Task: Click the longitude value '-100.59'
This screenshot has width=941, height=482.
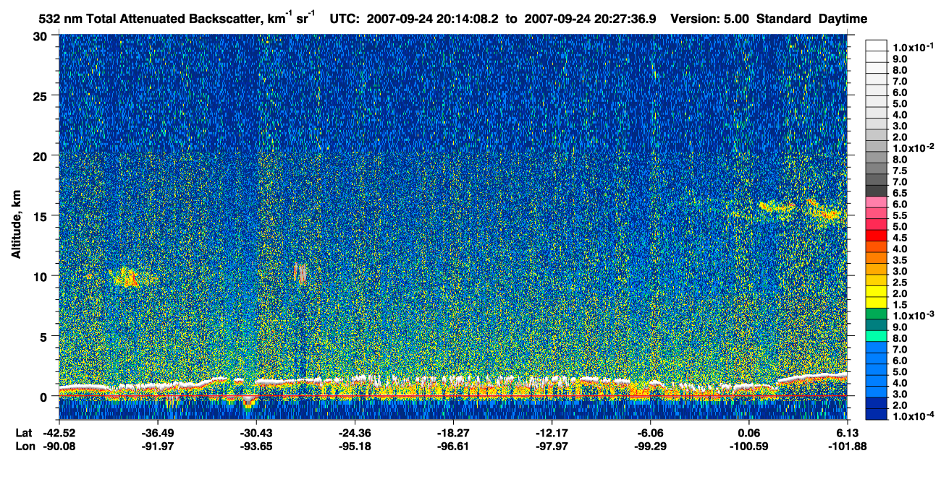Action: 749,446
